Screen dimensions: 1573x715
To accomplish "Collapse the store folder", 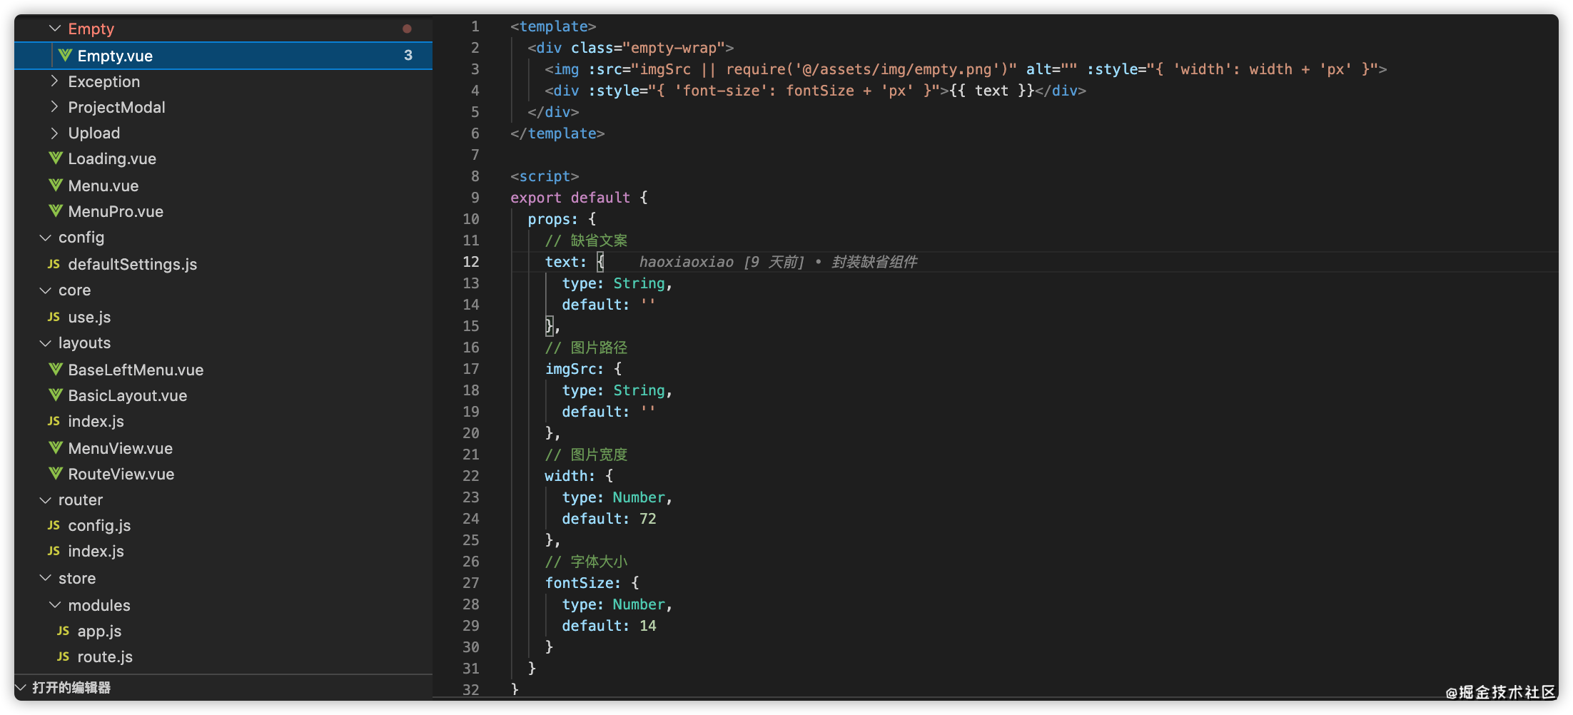I will [x=46, y=578].
